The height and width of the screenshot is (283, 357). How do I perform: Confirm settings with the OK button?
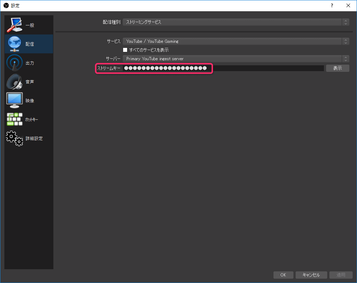coord(283,275)
